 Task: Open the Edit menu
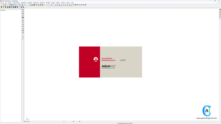pos(6,3)
